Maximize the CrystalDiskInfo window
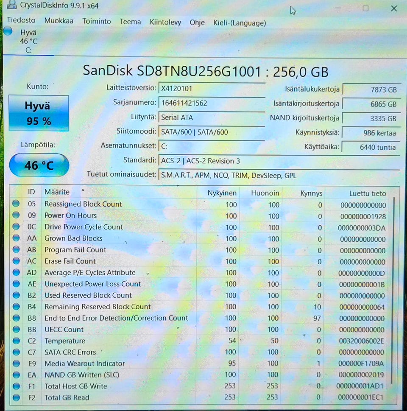The image size is (407, 411). (x=365, y=8)
